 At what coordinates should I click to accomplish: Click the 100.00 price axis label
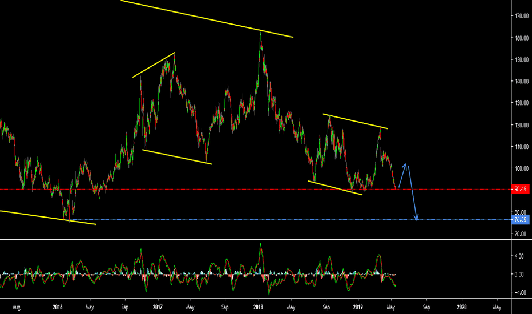[x=522, y=169]
